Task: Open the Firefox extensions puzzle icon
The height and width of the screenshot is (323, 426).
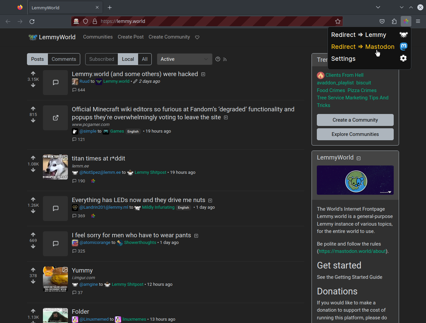Action: tap(394, 21)
